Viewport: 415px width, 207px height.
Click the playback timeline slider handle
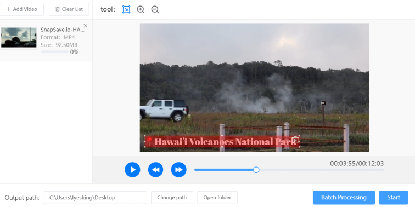(256, 170)
